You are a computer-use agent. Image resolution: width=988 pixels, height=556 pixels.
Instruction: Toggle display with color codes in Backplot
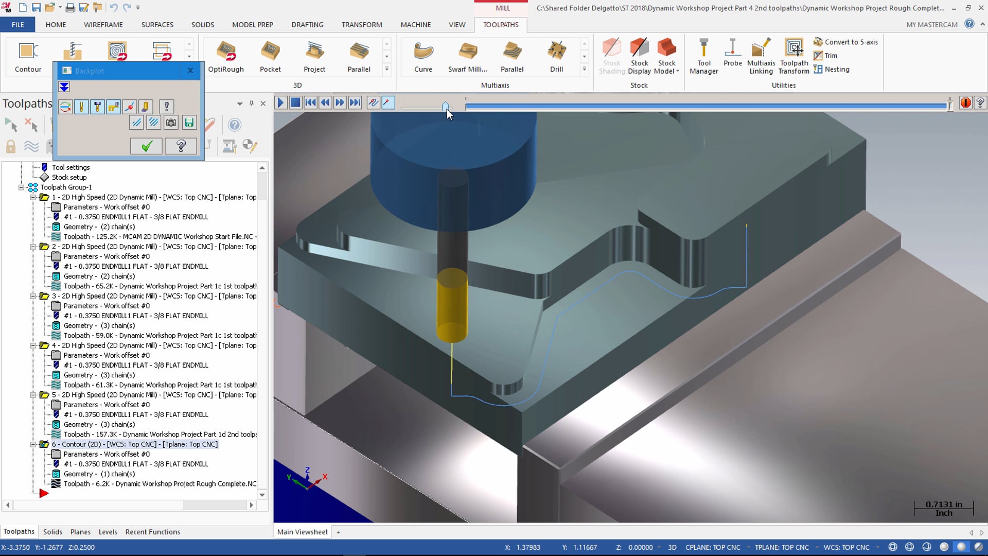[65, 107]
